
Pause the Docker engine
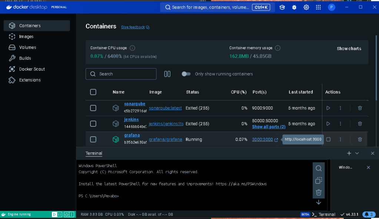(59, 215)
